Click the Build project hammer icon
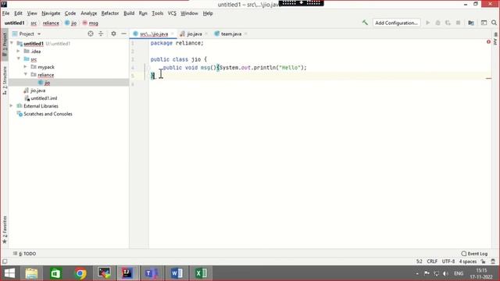500x281 pixels. point(365,23)
